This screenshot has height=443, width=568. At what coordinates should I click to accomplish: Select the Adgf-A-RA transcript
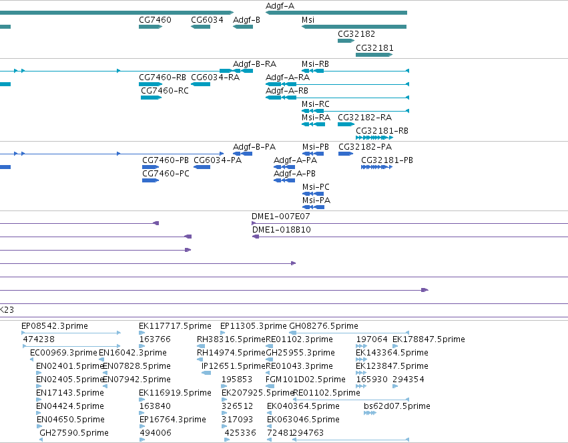tap(337, 84)
